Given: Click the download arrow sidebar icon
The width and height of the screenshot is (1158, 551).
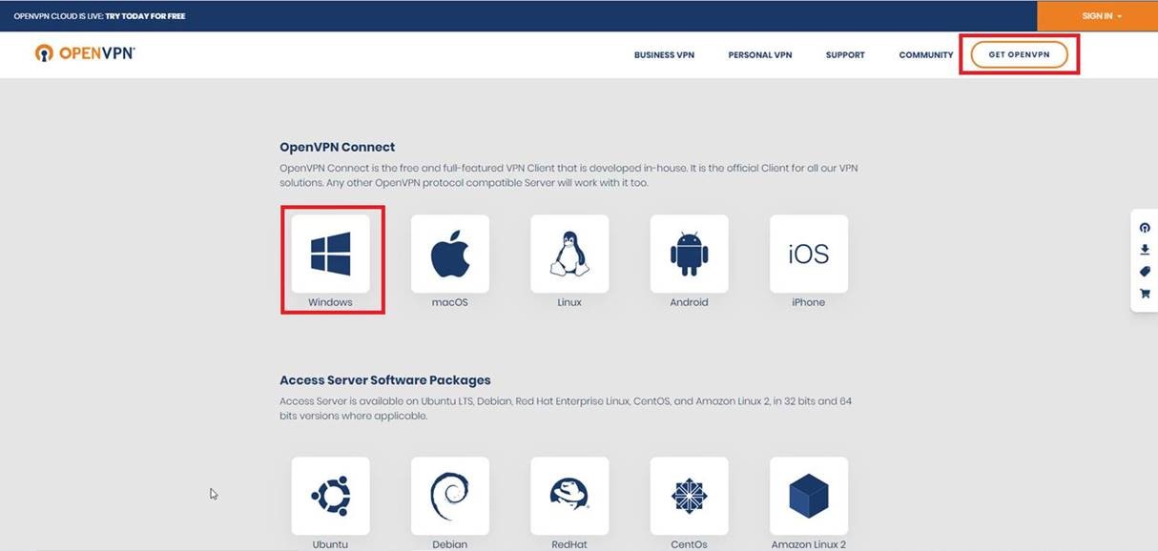Looking at the screenshot, I should 1145,250.
